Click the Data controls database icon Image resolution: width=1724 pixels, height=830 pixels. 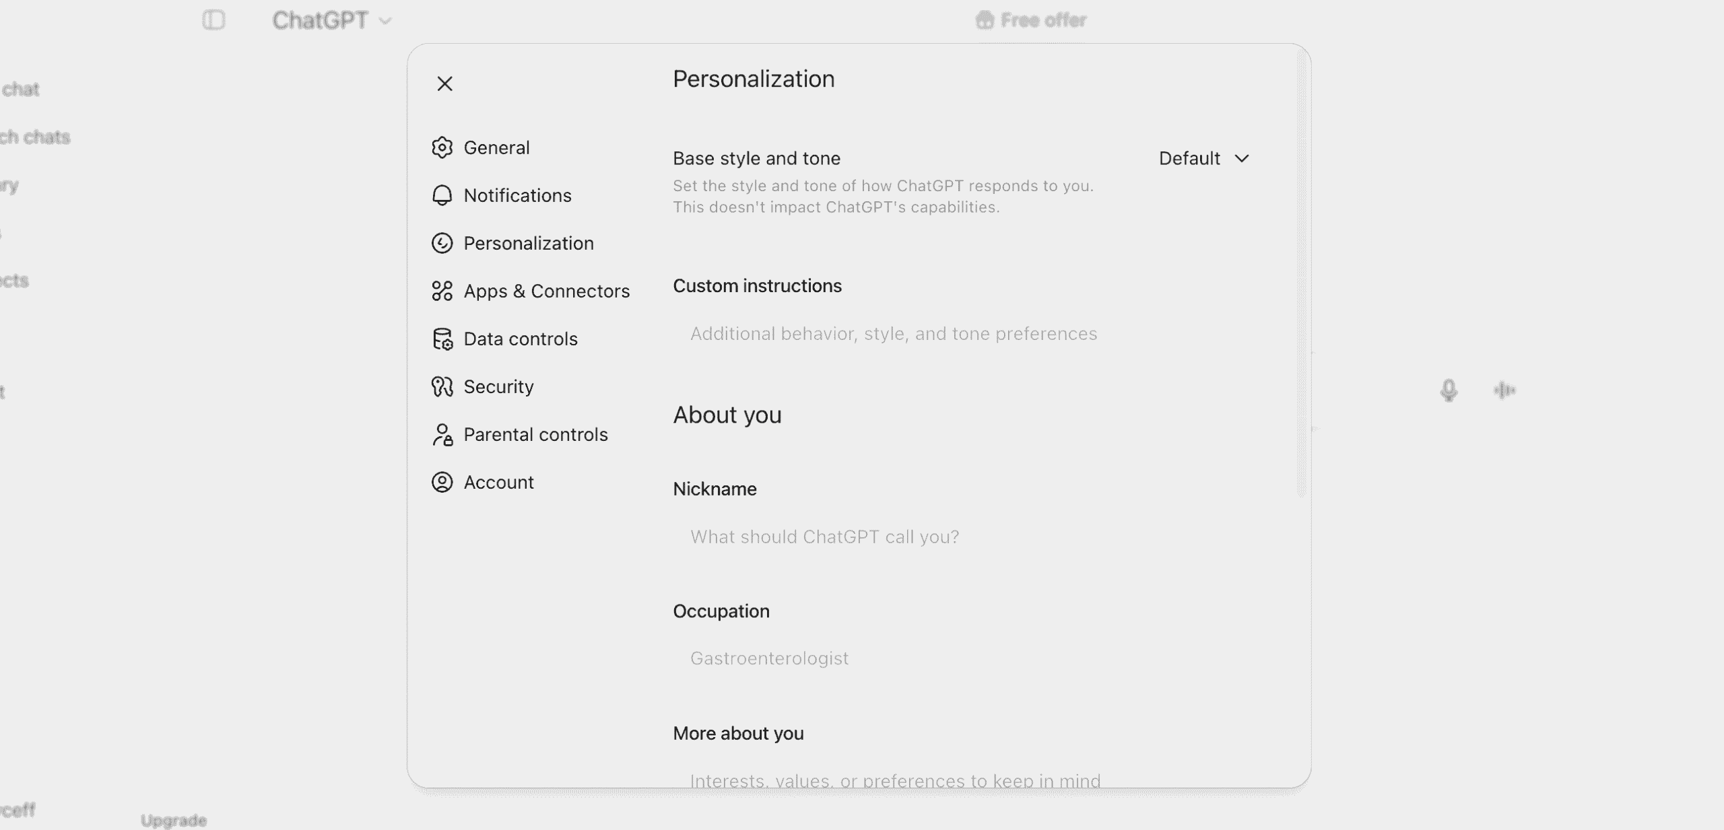pyautogui.click(x=442, y=339)
